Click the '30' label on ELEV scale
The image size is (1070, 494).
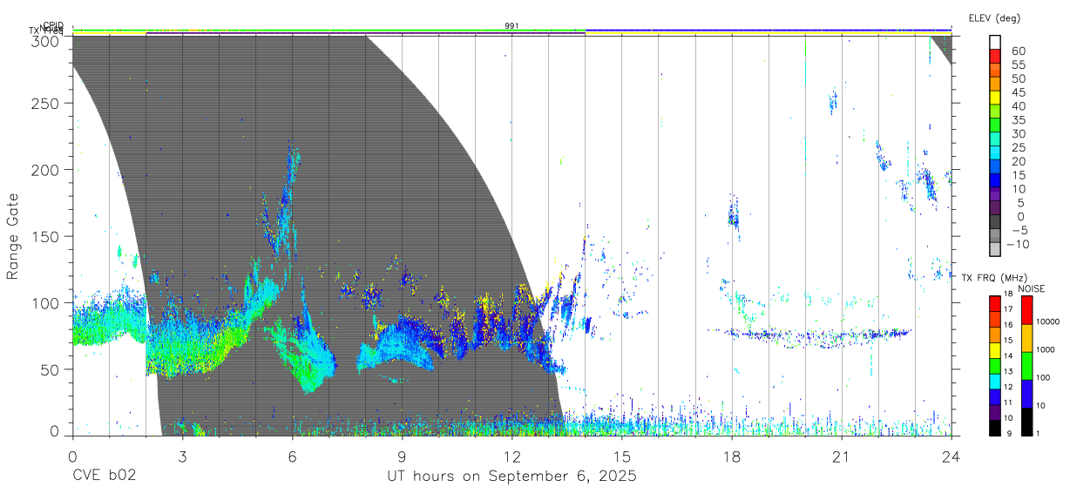[x=1019, y=134]
